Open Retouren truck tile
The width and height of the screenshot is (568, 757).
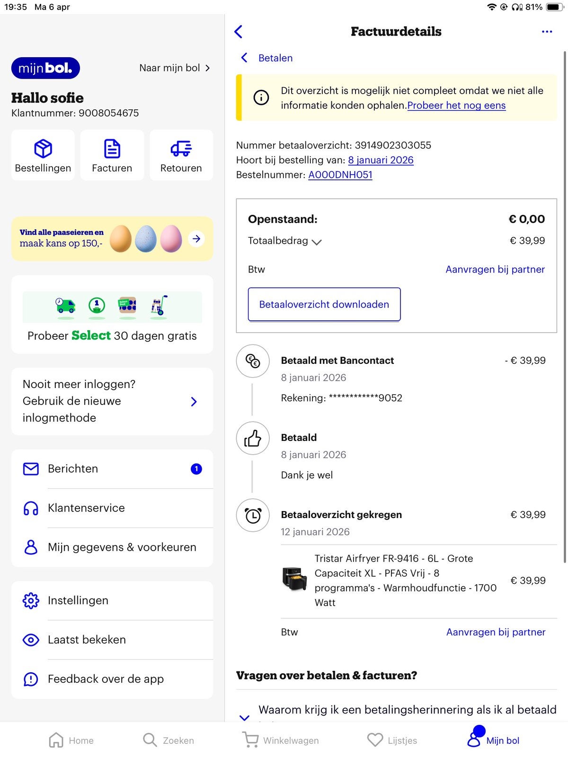coord(181,155)
